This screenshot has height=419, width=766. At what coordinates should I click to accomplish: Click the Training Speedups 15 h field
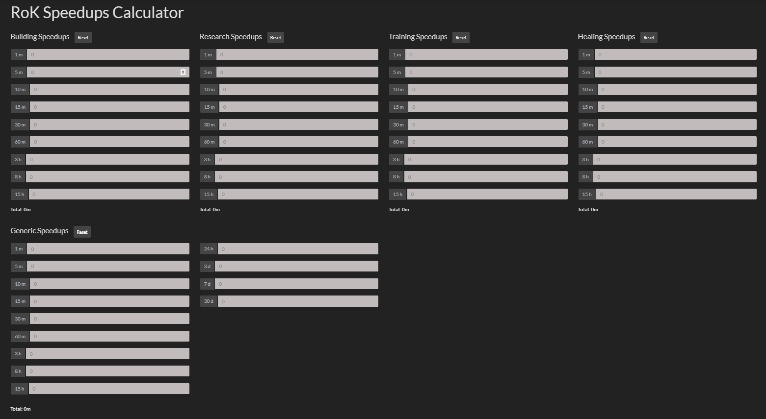click(x=487, y=194)
